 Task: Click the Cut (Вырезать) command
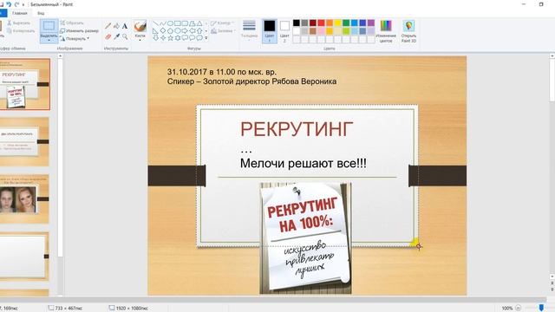point(19,23)
